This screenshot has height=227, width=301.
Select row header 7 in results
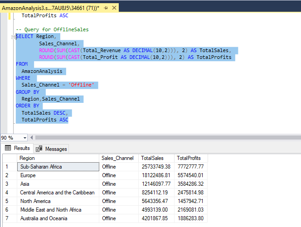(x=10, y=218)
